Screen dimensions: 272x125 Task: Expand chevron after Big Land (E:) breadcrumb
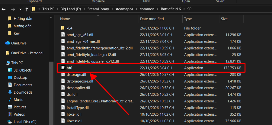(x=84, y=9)
